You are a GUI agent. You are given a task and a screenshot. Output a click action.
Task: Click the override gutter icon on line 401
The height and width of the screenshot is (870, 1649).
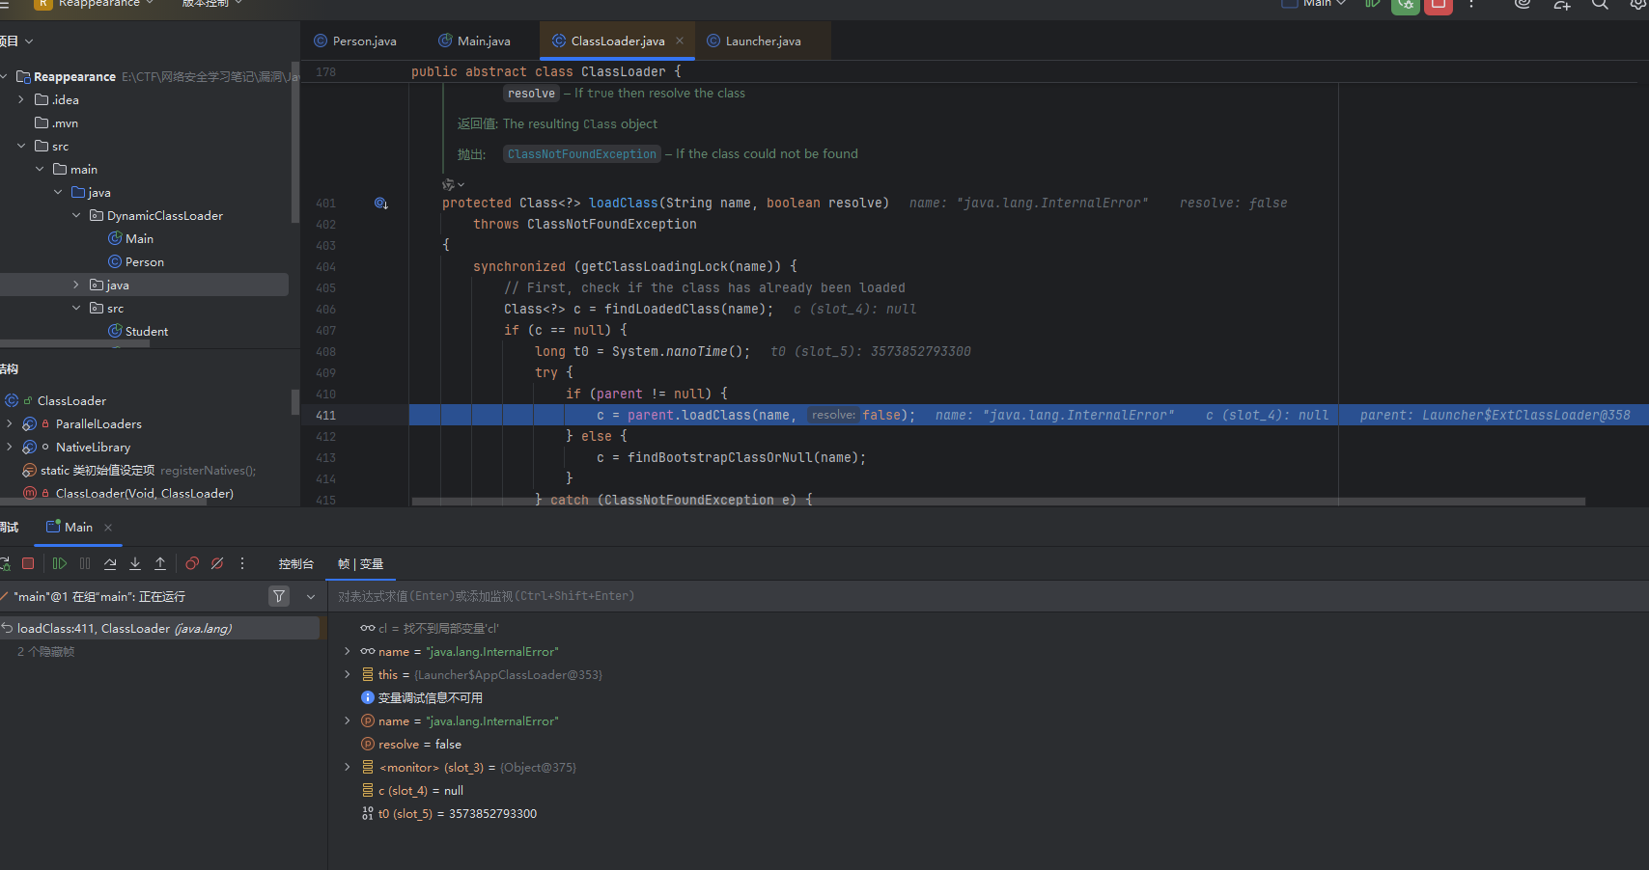pos(381,204)
